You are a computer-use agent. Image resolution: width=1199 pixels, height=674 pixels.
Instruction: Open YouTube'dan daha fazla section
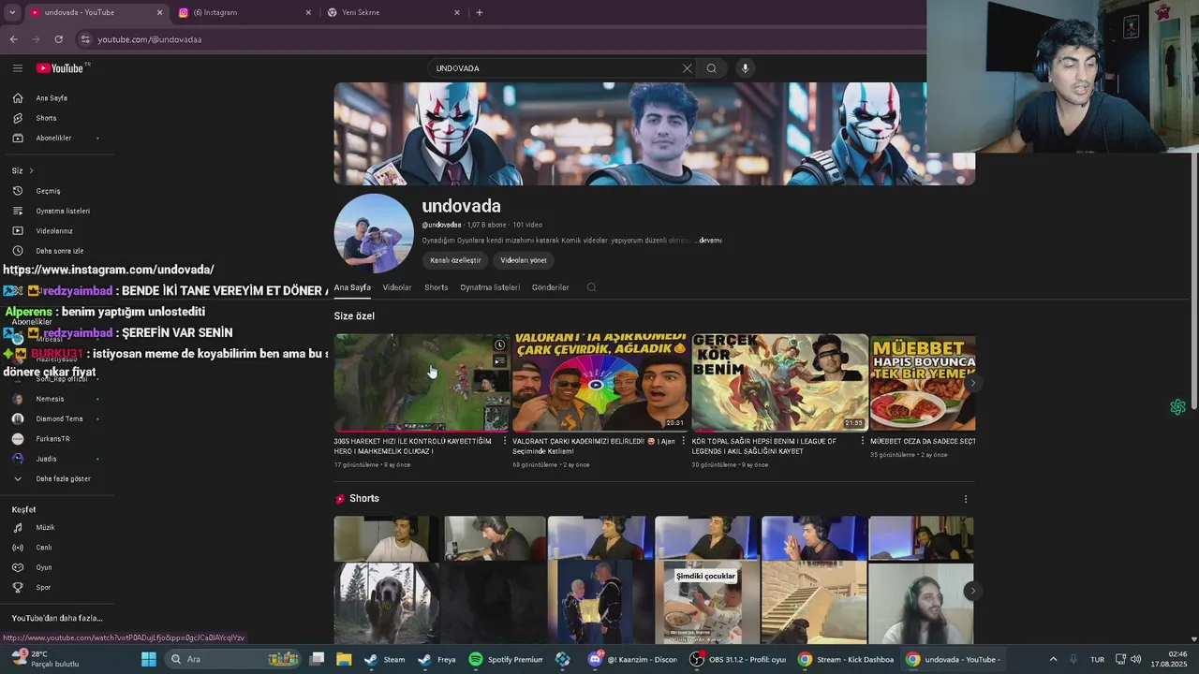point(57,619)
